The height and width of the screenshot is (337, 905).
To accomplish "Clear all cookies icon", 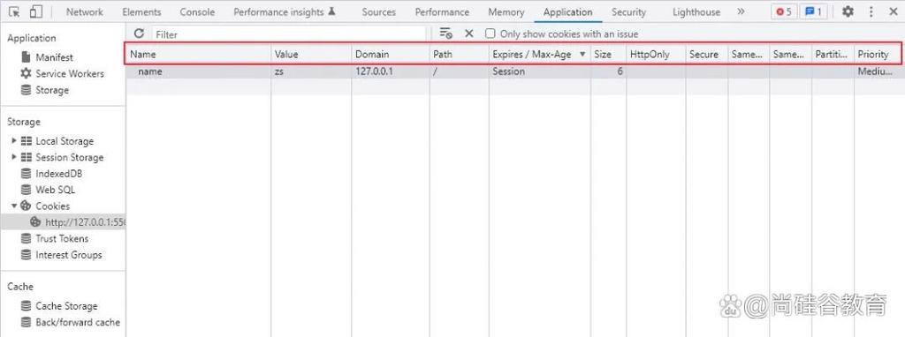I will (445, 34).
